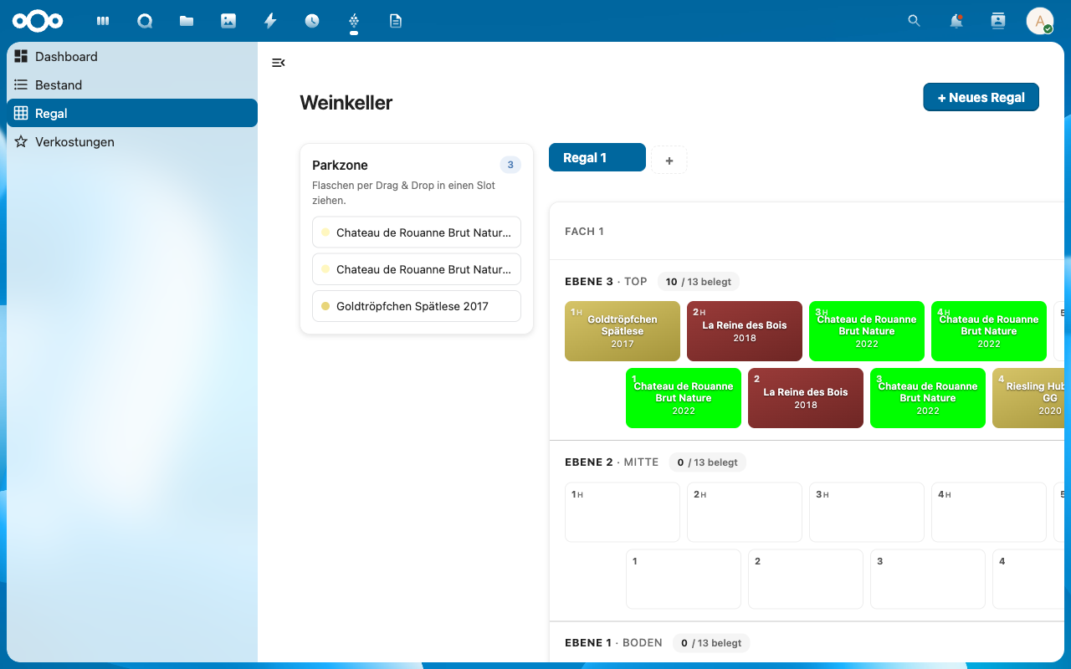Image resolution: width=1071 pixels, height=669 pixels.
Task: Collapse the navigation sidebar toggle icon
Action: [279, 63]
